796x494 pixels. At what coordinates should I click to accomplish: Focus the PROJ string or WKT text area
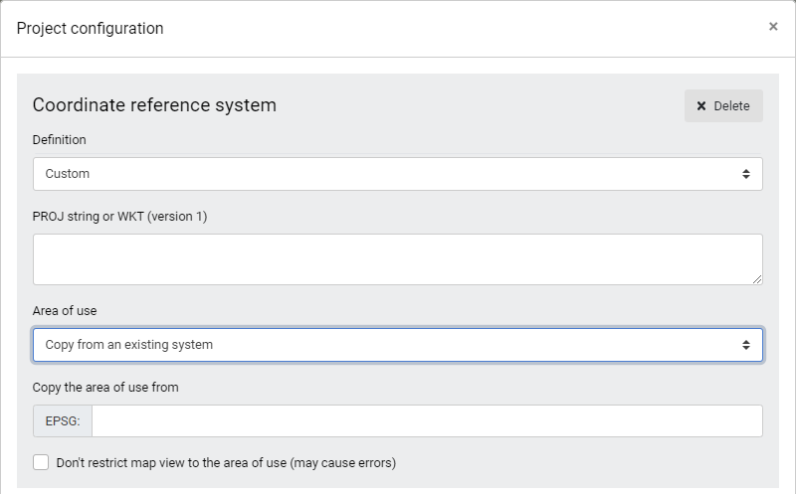[397, 259]
